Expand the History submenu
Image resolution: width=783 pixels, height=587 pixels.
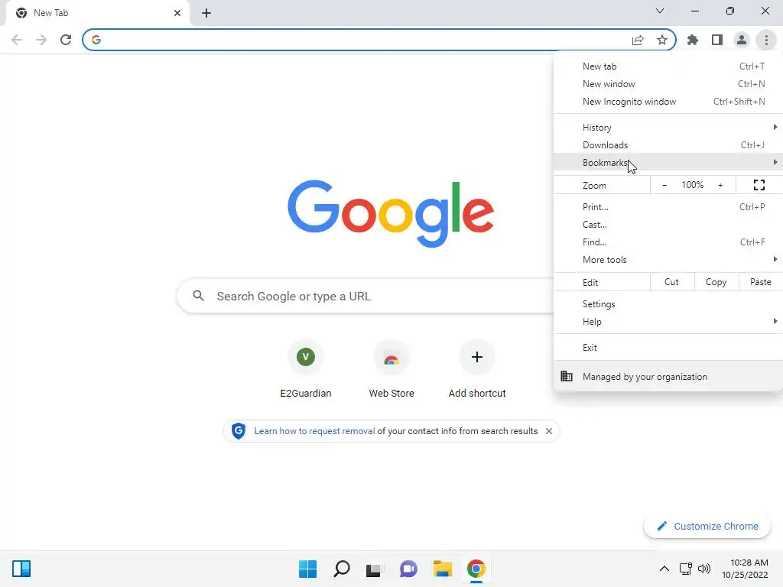click(x=668, y=128)
